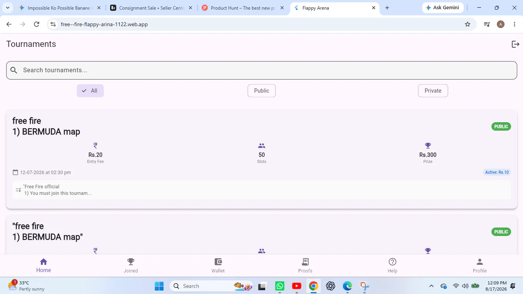523x294 pixels.
Task: Open the taskbar clock showing 12:09 PM
Action: point(496,286)
